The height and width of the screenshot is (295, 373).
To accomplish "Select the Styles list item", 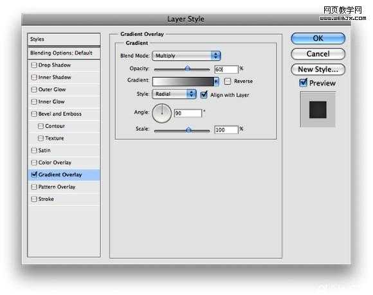I will coord(64,39).
